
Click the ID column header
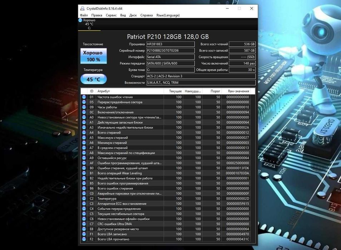(92, 91)
